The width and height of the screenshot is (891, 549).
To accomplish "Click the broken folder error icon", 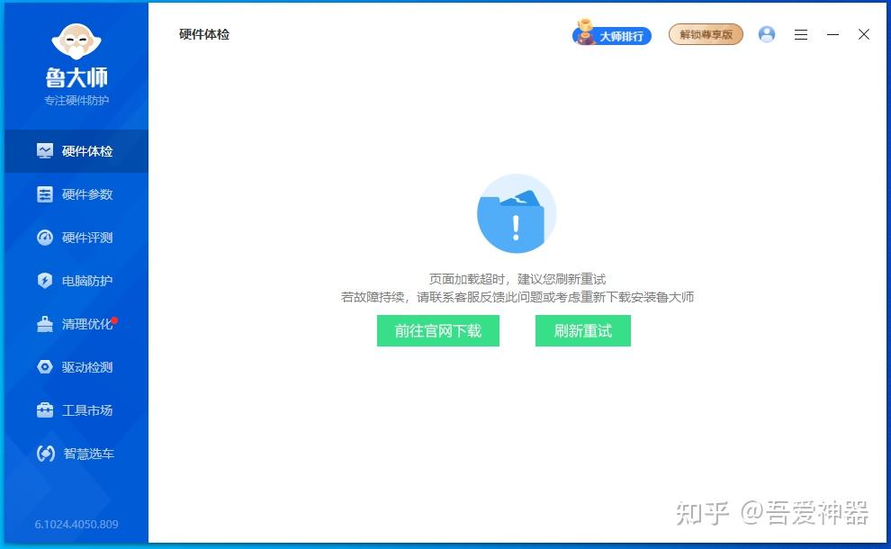I will (x=517, y=213).
